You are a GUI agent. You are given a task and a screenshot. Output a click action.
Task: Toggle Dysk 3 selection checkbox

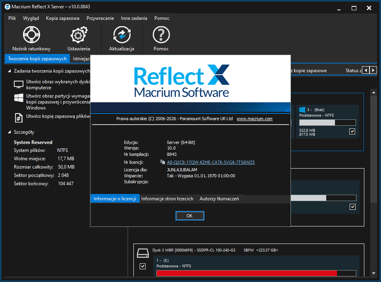click(x=142, y=266)
